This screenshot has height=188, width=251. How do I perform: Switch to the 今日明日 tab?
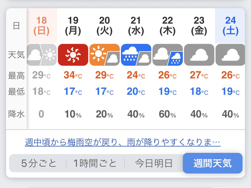tap(154, 163)
